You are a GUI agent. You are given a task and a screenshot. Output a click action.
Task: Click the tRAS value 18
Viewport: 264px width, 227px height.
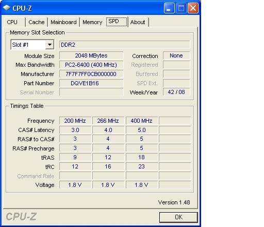click(x=142, y=157)
